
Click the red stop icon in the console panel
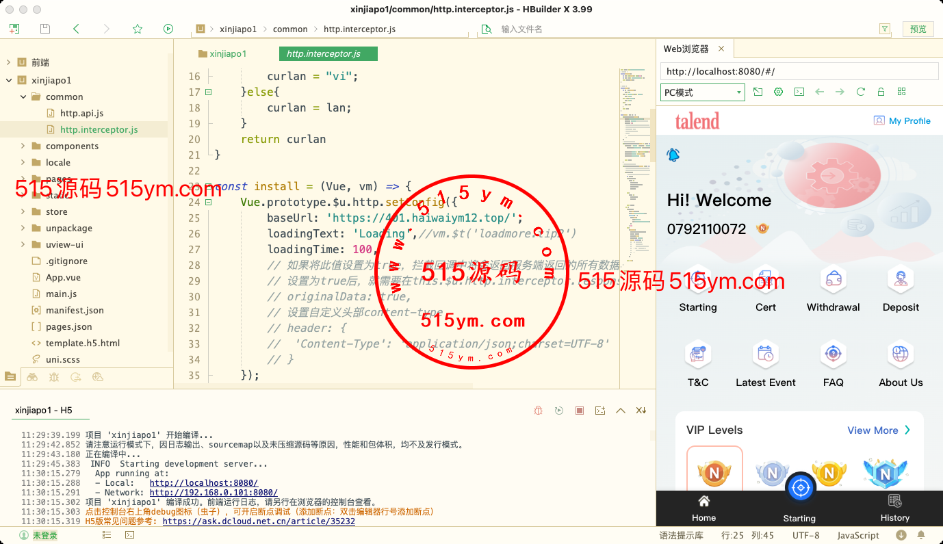(x=580, y=411)
